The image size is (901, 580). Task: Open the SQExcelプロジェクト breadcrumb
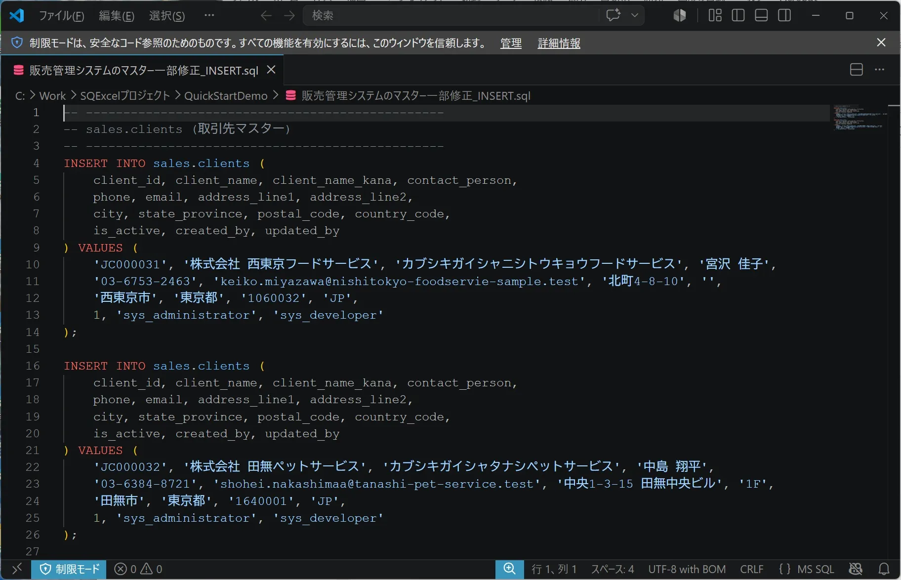[125, 96]
